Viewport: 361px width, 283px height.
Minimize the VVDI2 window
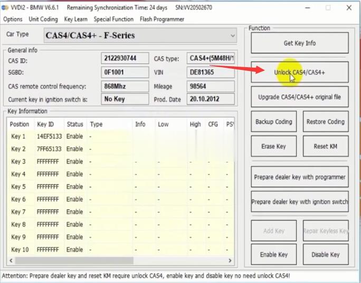point(307,8)
